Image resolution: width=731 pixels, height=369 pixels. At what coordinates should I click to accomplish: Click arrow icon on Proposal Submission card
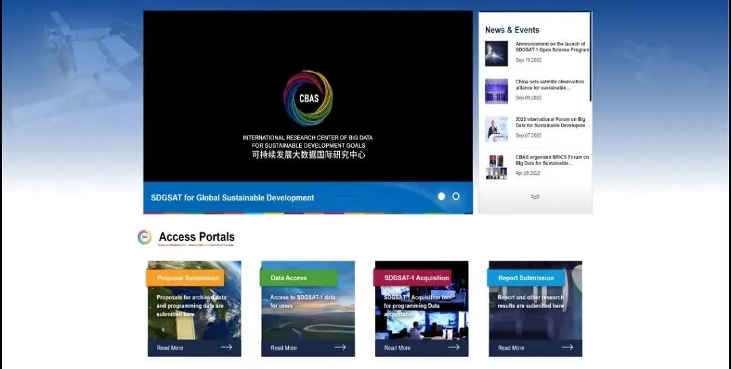tap(227, 347)
